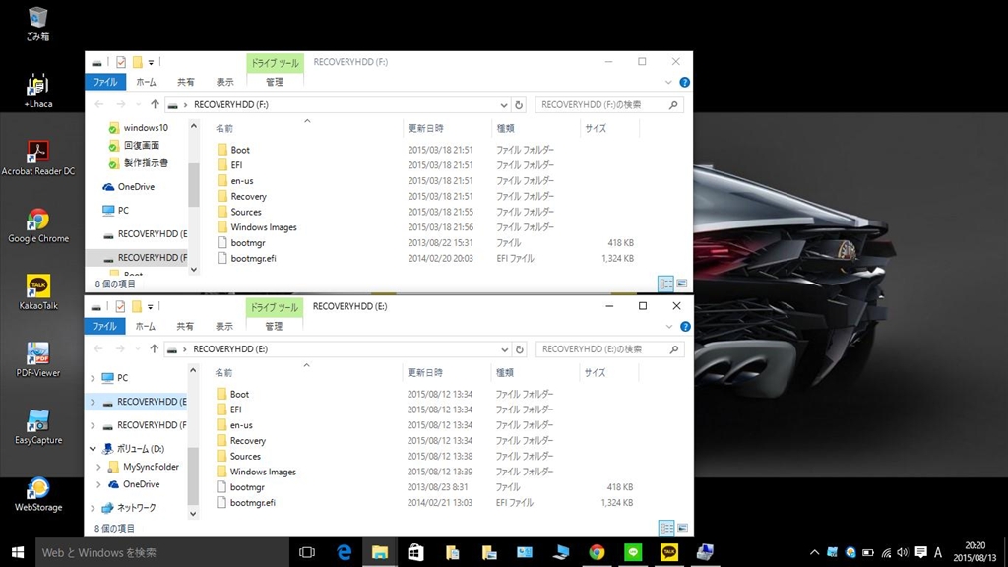Open LINE app from the taskbar

[x=633, y=552]
